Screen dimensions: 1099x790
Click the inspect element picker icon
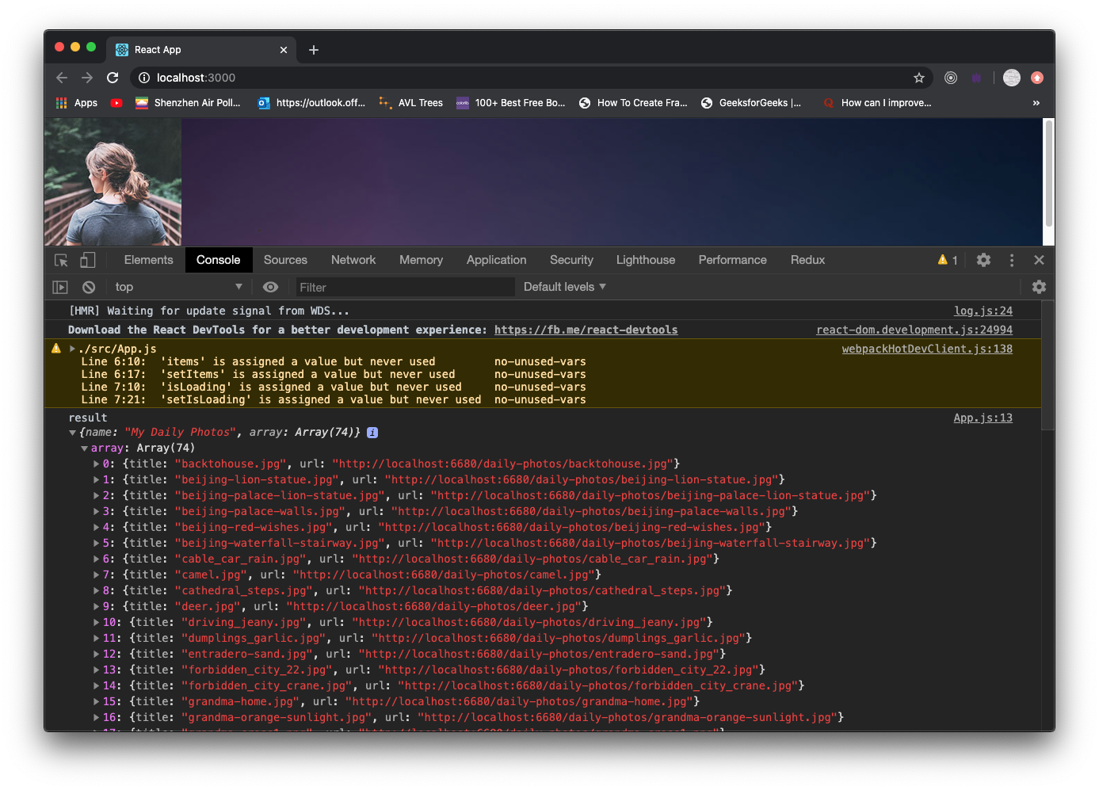61,260
